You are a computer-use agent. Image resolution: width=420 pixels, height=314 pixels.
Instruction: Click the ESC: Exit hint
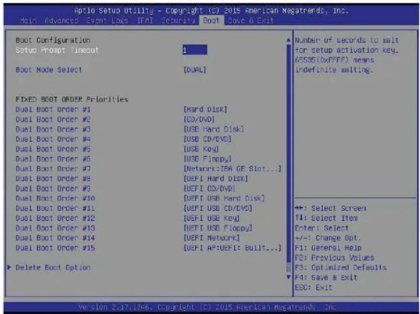click(314, 288)
